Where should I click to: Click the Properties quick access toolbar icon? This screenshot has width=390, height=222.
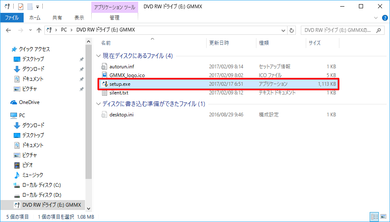[21, 7]
